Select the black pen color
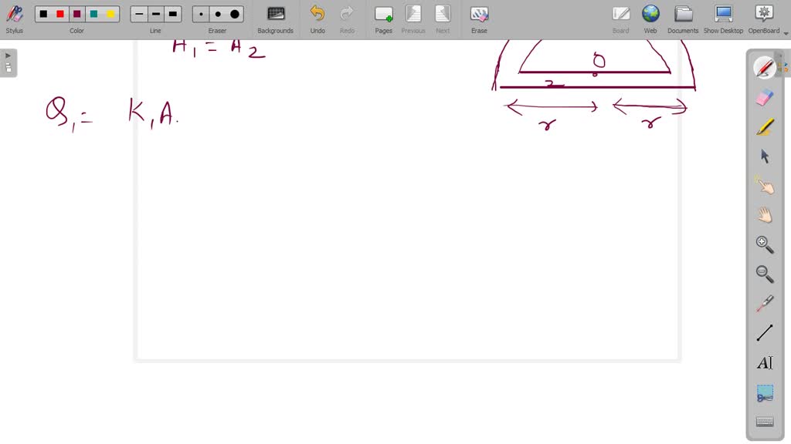 43,14
